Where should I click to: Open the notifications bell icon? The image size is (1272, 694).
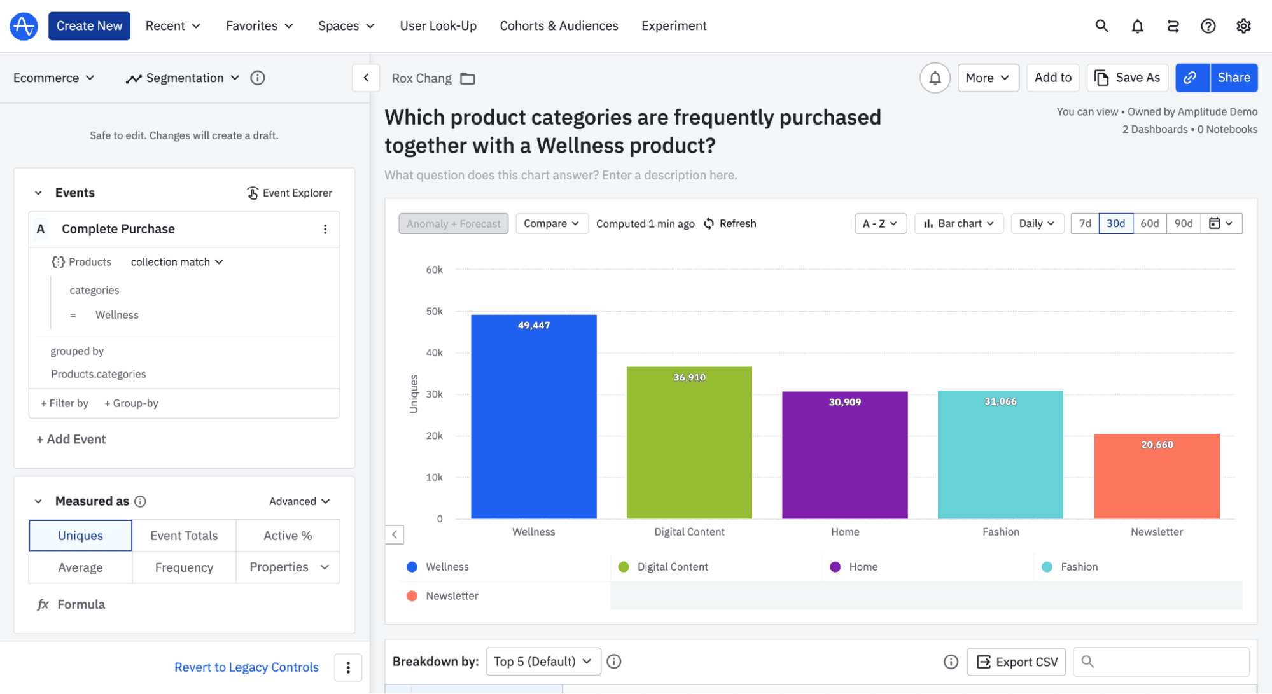(x=1137, y=26)
